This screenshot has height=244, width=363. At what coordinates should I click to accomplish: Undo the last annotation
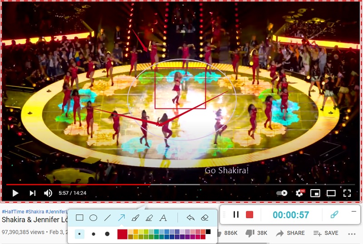pyautogui.click(x=191, y=218)
